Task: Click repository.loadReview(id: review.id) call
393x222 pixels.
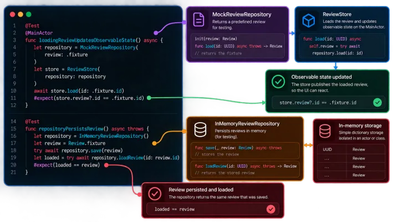Action: [x=136, y=158]
